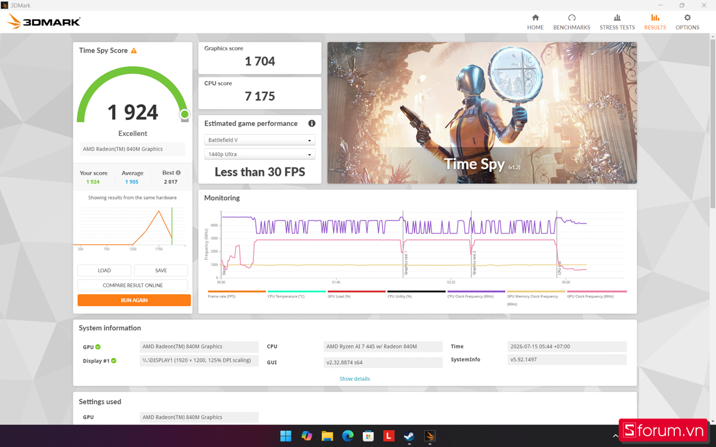Click the Graphics score value 1 704
Image resolution: width=716 pixels, height=447 pixels.
click(x=260, y=61)
